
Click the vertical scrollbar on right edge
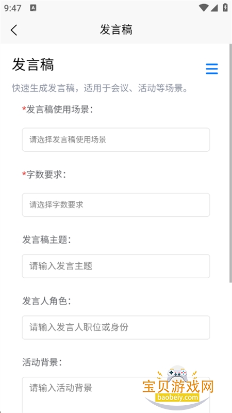230,163
